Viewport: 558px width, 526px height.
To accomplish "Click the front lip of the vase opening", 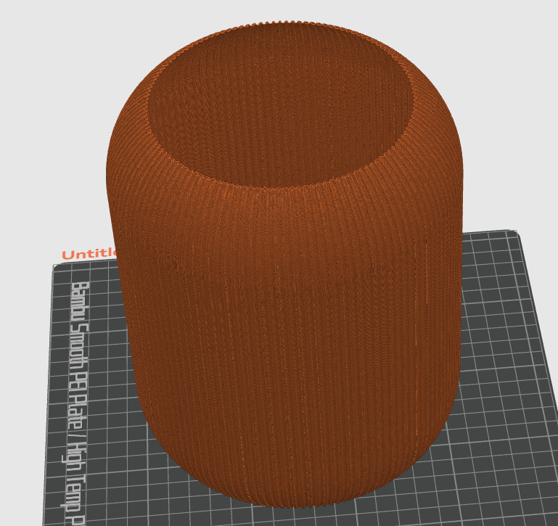I will point(283,184).
